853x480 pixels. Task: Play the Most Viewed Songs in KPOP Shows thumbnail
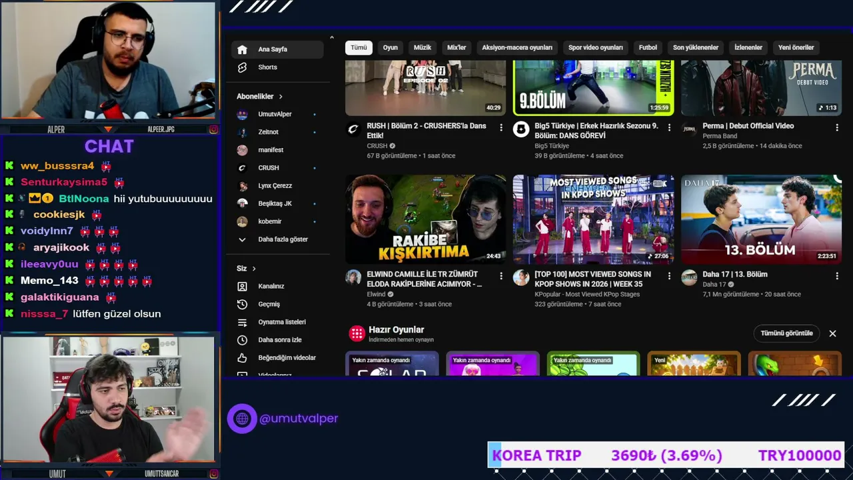(593, 219)
